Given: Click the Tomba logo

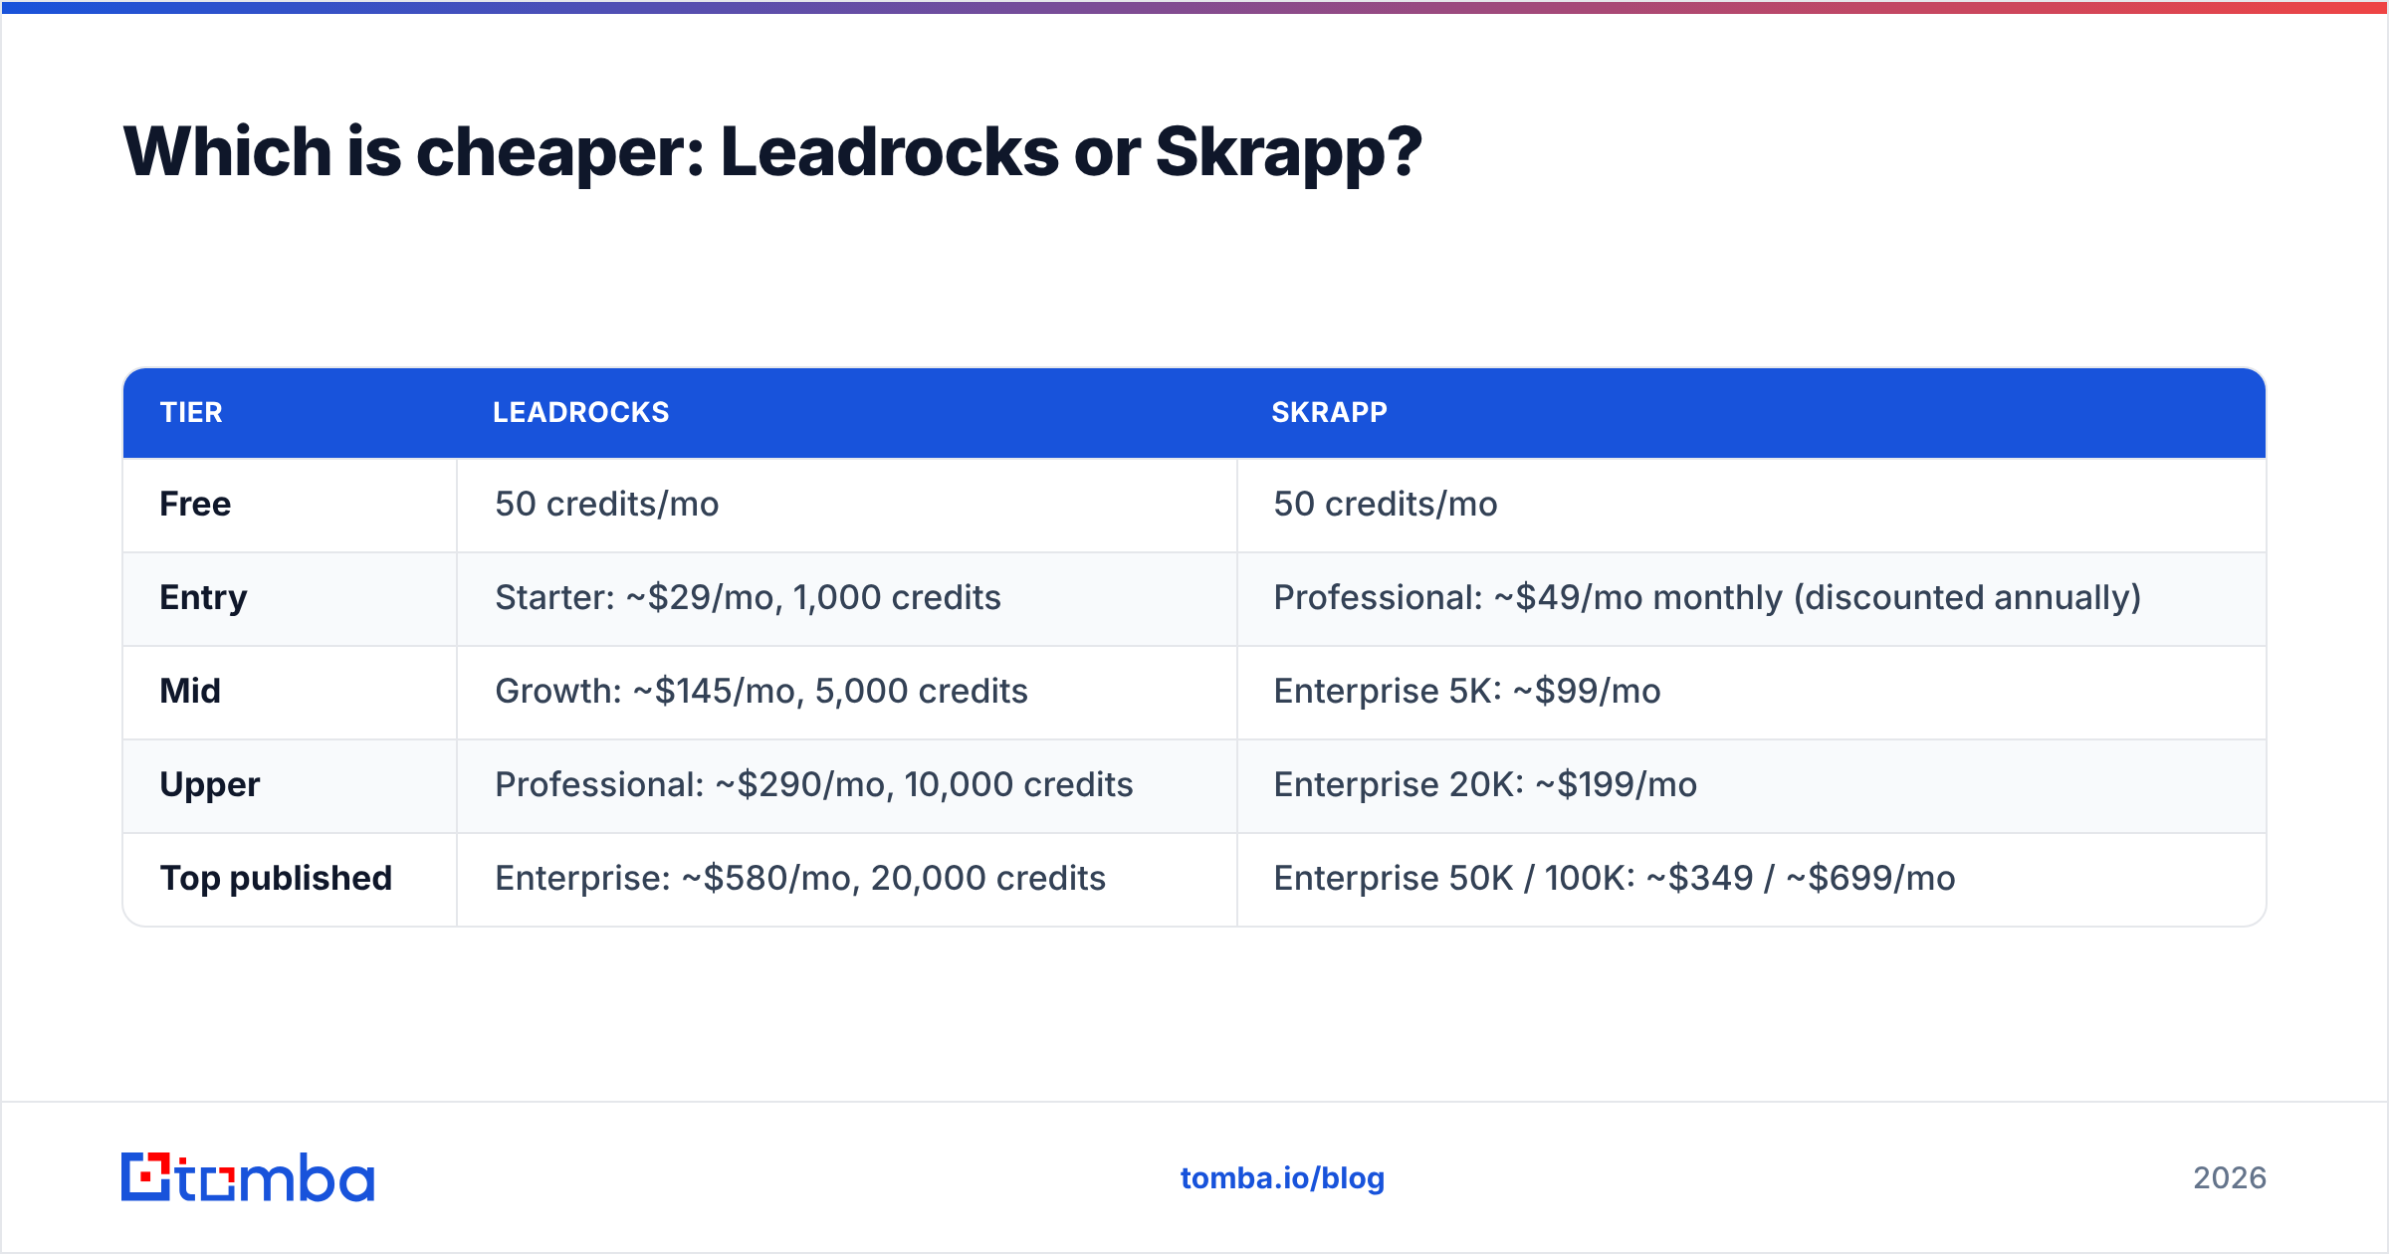Looking at the screenshot, I should pyautogui.click(x=248, y=1177).
